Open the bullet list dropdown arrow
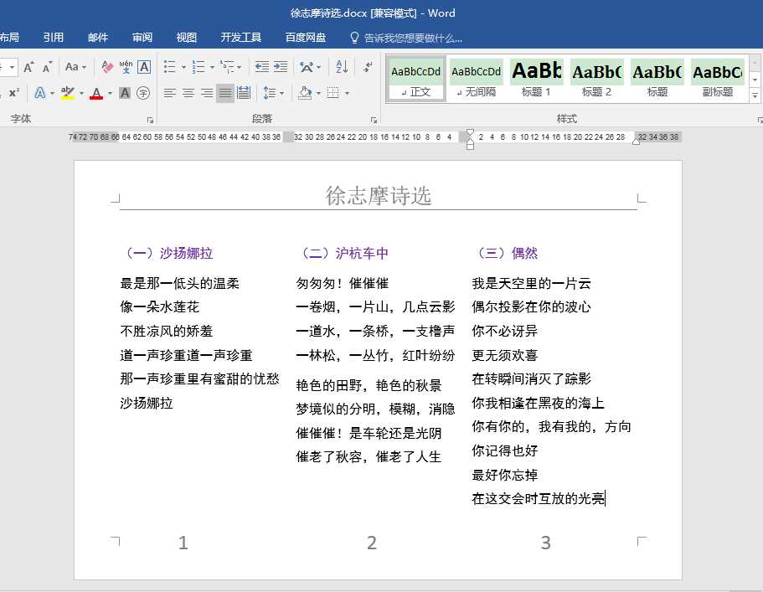This screenshot has height=592, width=763. click(x=183, y=67)
